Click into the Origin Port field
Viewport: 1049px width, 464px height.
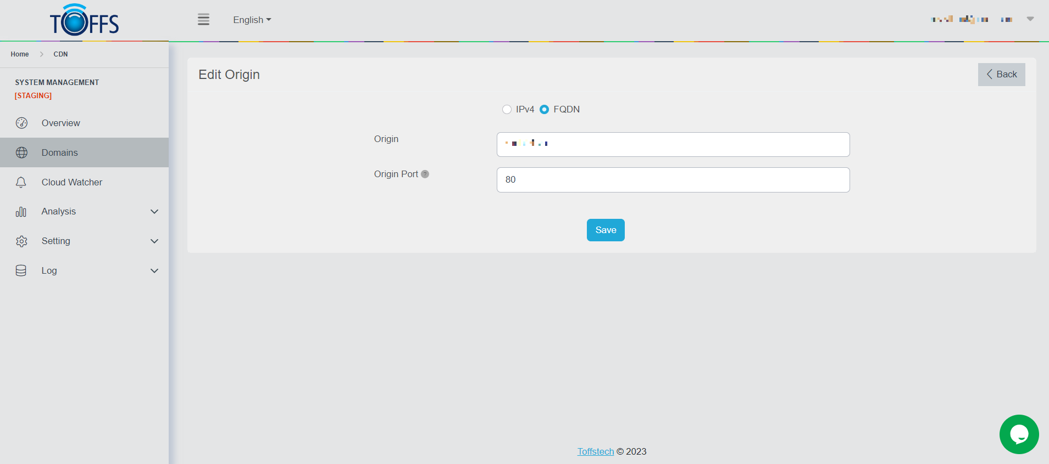[673, 180]
